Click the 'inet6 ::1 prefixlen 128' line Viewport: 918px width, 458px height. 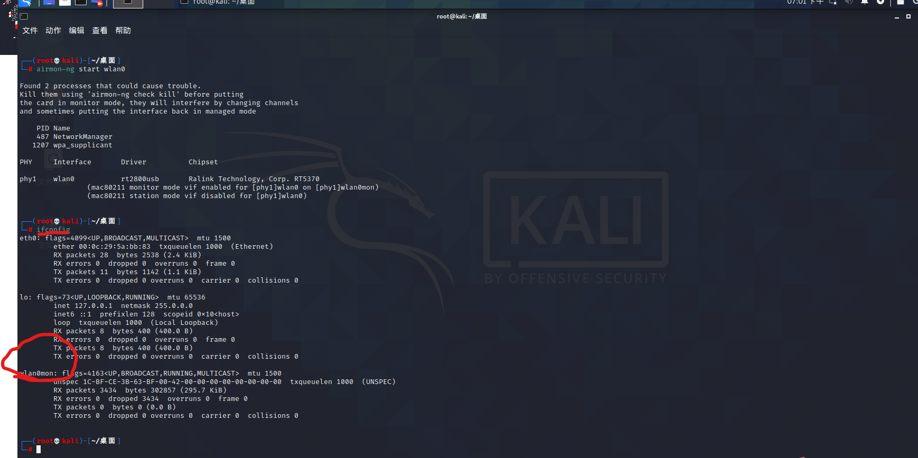146,314
